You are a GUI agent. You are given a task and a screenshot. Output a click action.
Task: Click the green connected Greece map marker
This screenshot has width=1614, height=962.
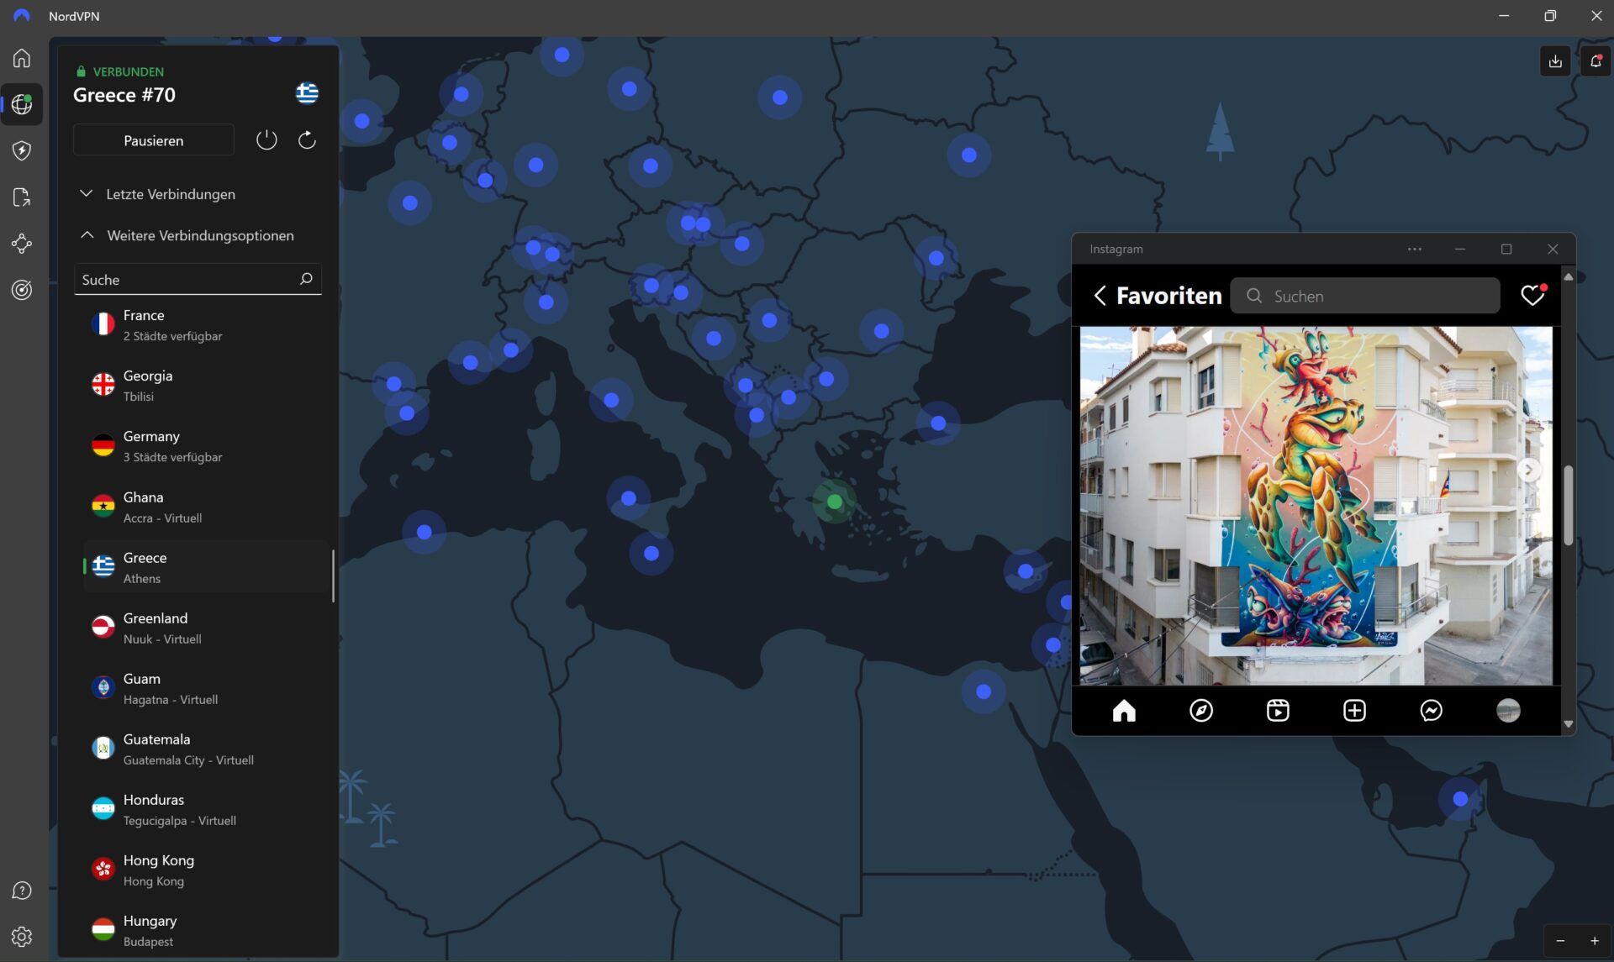[x=834, y=502]
